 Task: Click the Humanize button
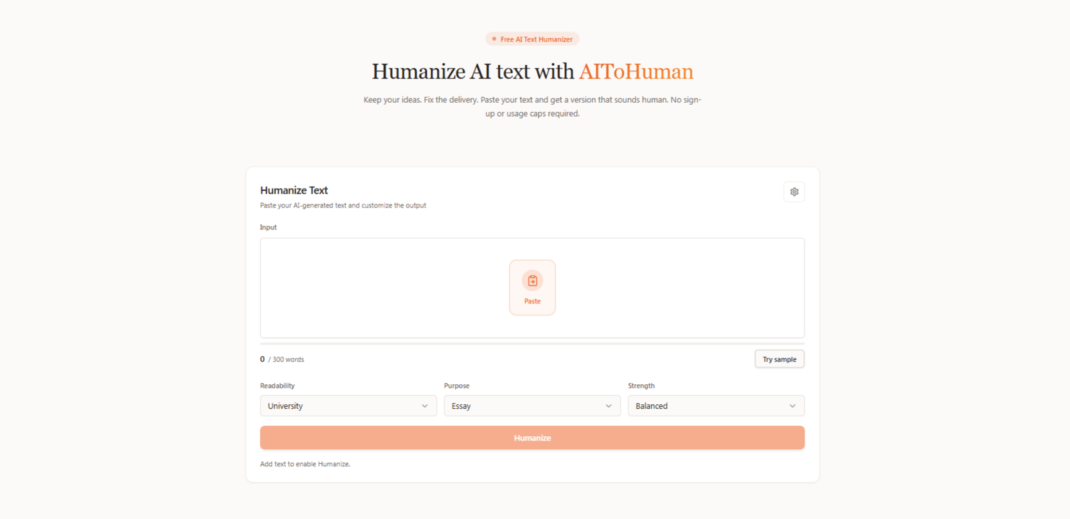point(532,438)
